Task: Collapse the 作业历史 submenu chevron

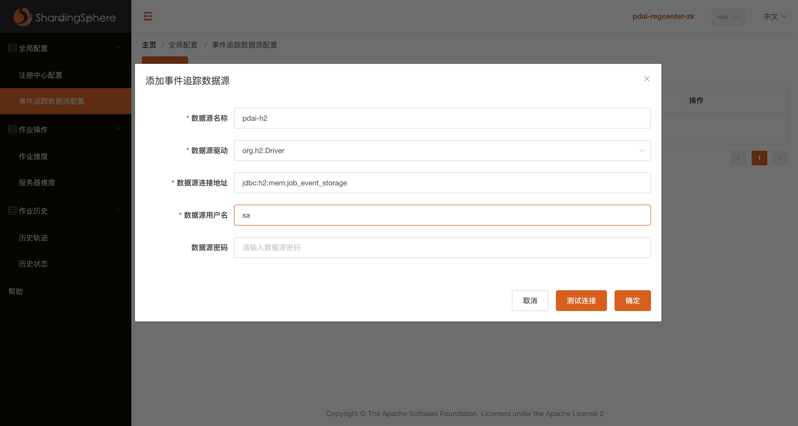Action: click(x=118, y=210)
